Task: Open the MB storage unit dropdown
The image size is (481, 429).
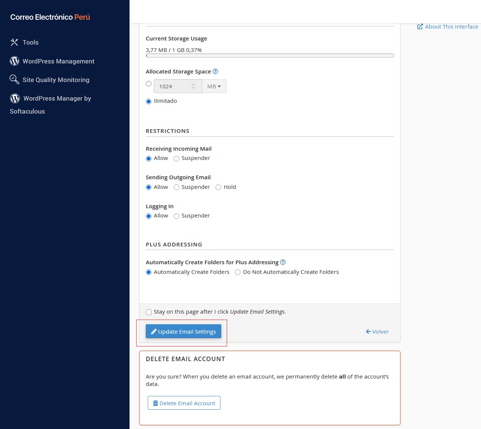Action: pyautogui.click(x=214, y=86)
